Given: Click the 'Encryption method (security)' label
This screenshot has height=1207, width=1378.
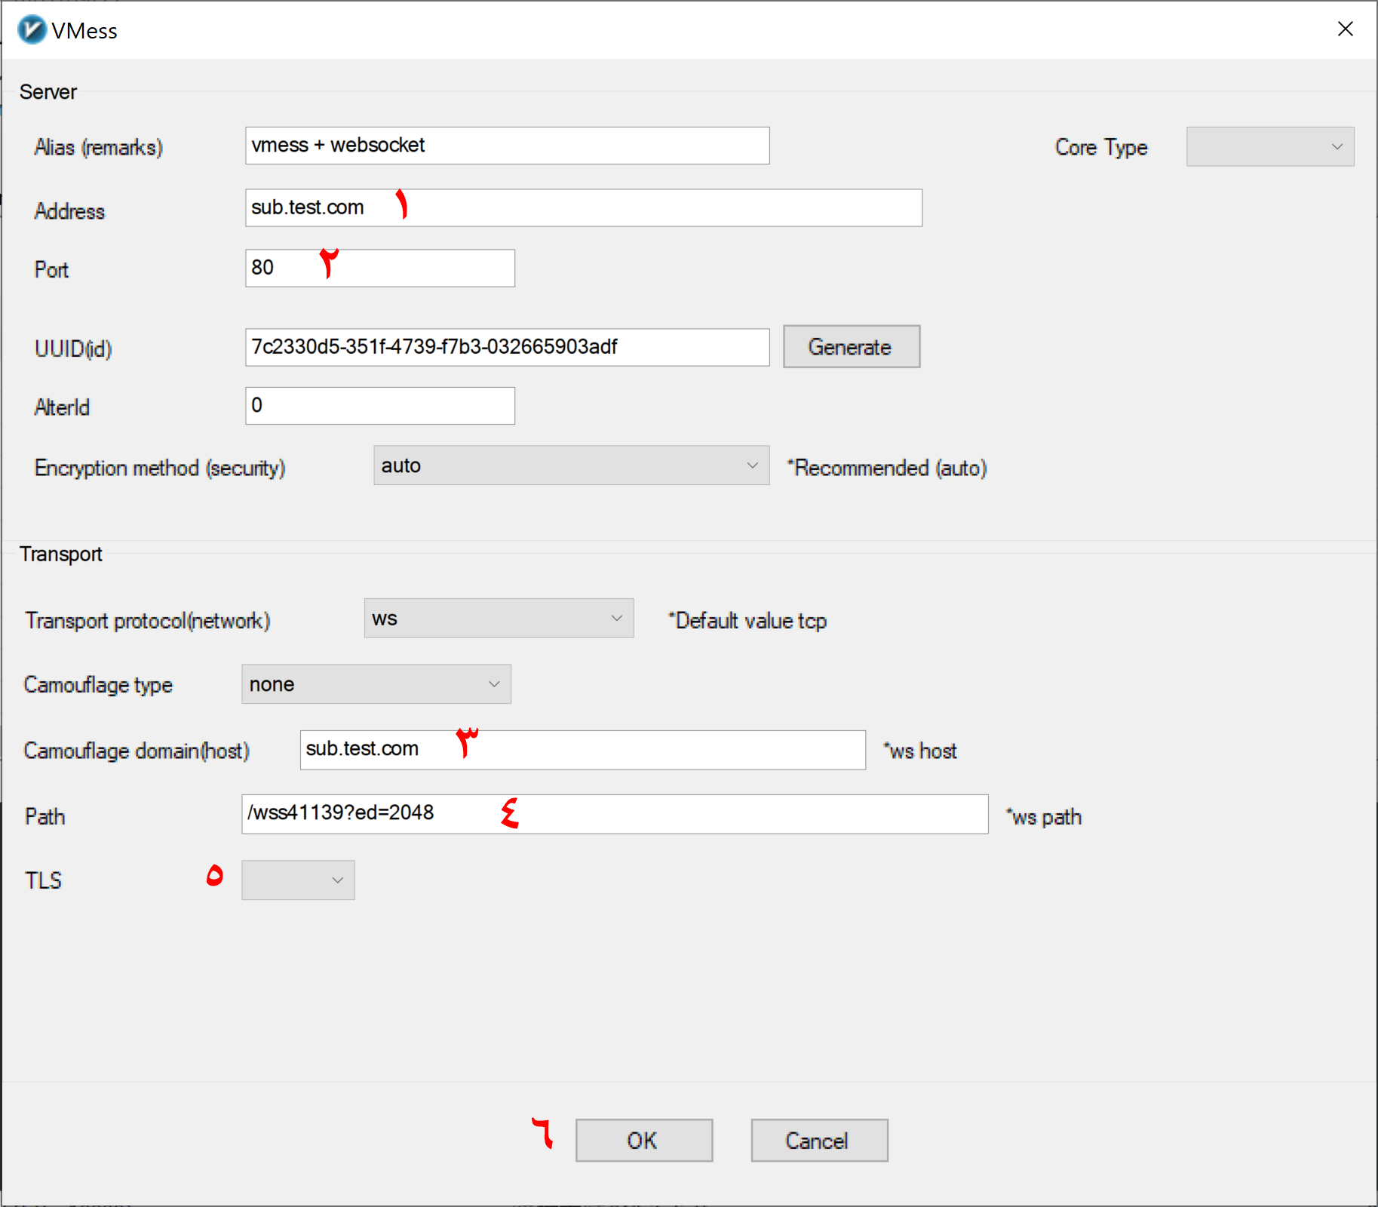Looking at the screenshot, I should click(x=160, y=468).
